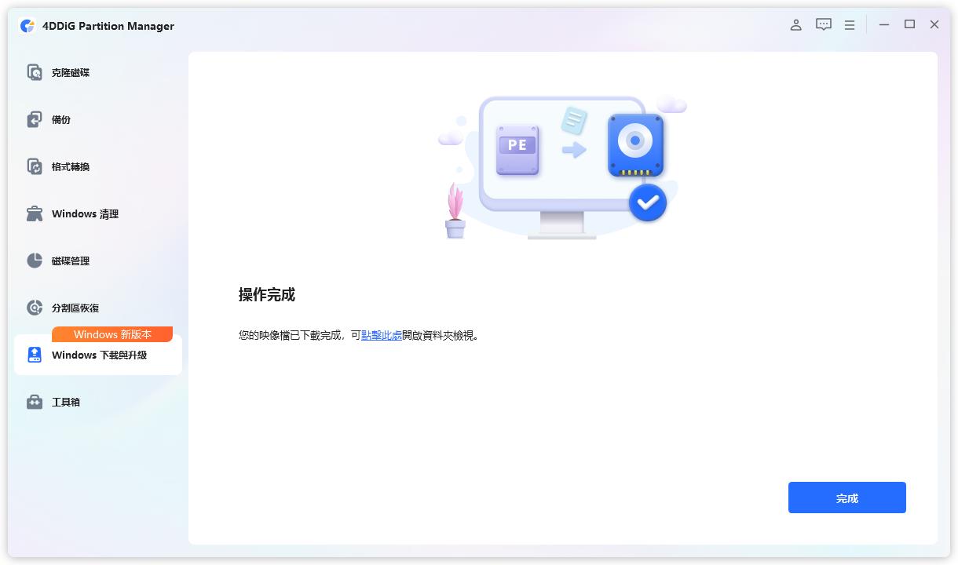This screenshot has height=565, width=958.
Task: Maximize the application window
Action: tap(909, 25)
